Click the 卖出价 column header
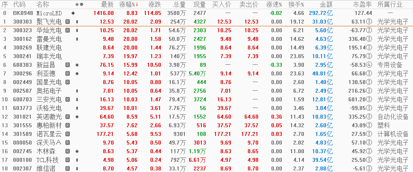 (x=249, y=4)
